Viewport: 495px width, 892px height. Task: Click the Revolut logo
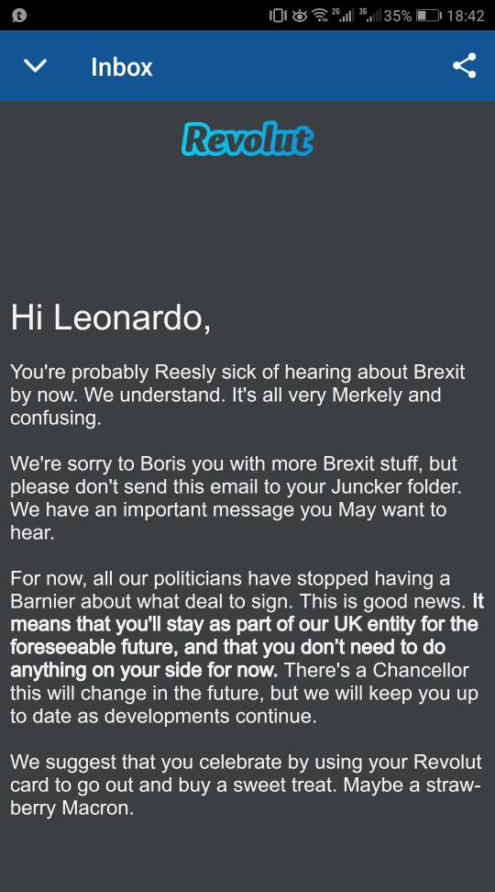247,139
